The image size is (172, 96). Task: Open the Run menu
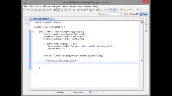click(80, 6)
